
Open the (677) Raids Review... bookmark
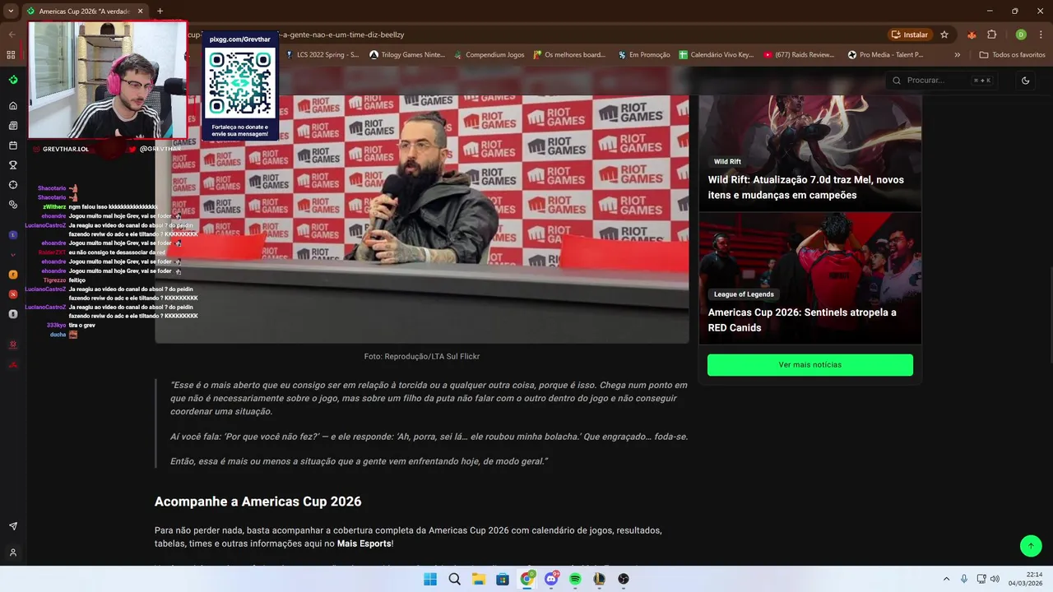pyautogui.click(x=799, y=55)
